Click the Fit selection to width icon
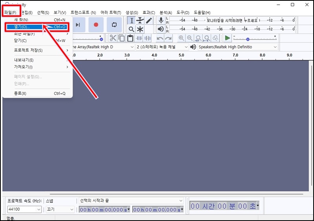The height and width of the screenshot is (221, 314). click(x=198, y=38)
